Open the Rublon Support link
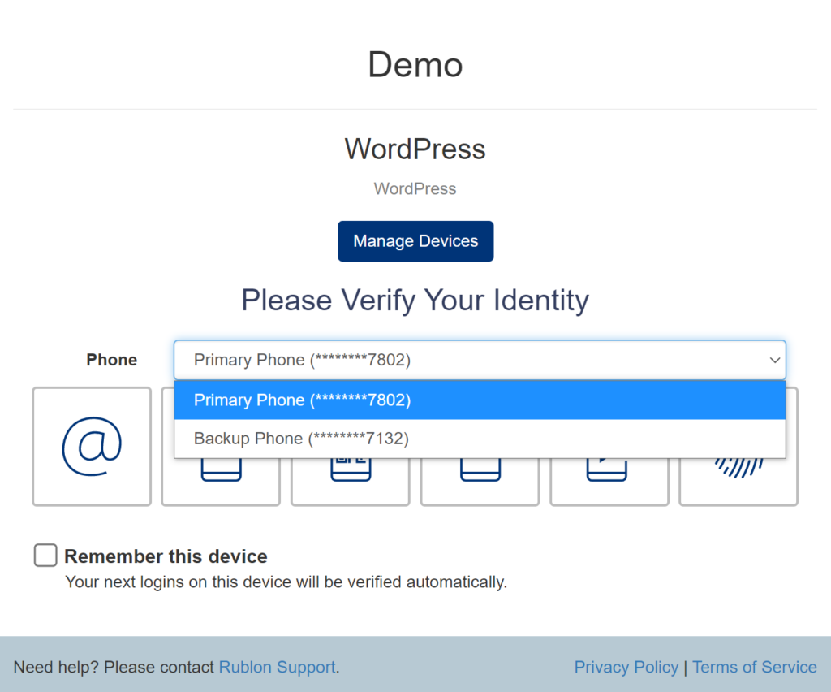 pos(277,667)
